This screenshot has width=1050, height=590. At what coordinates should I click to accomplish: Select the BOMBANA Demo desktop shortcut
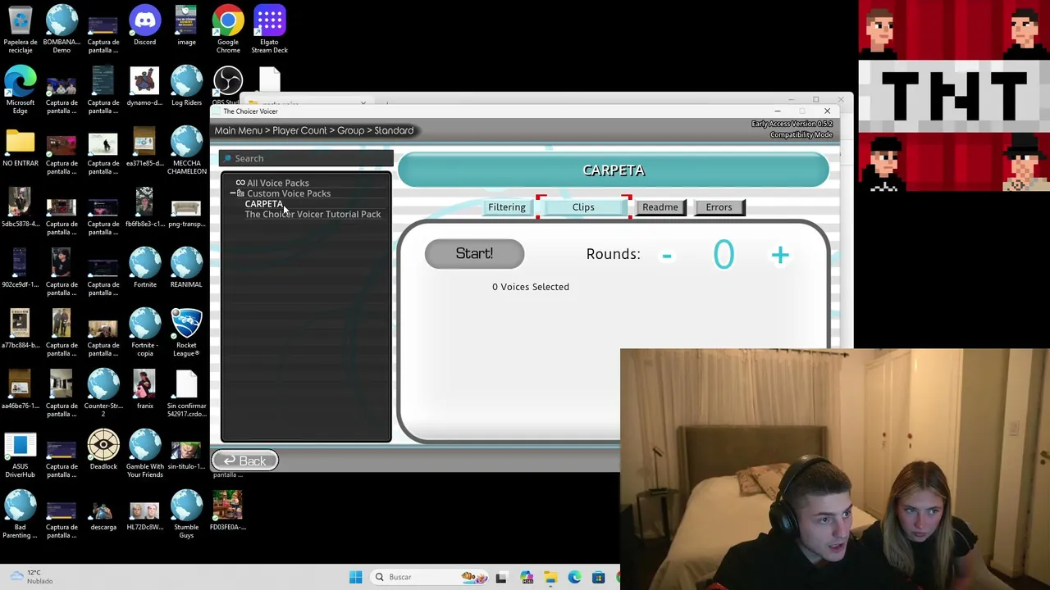(x=62, y=29)
